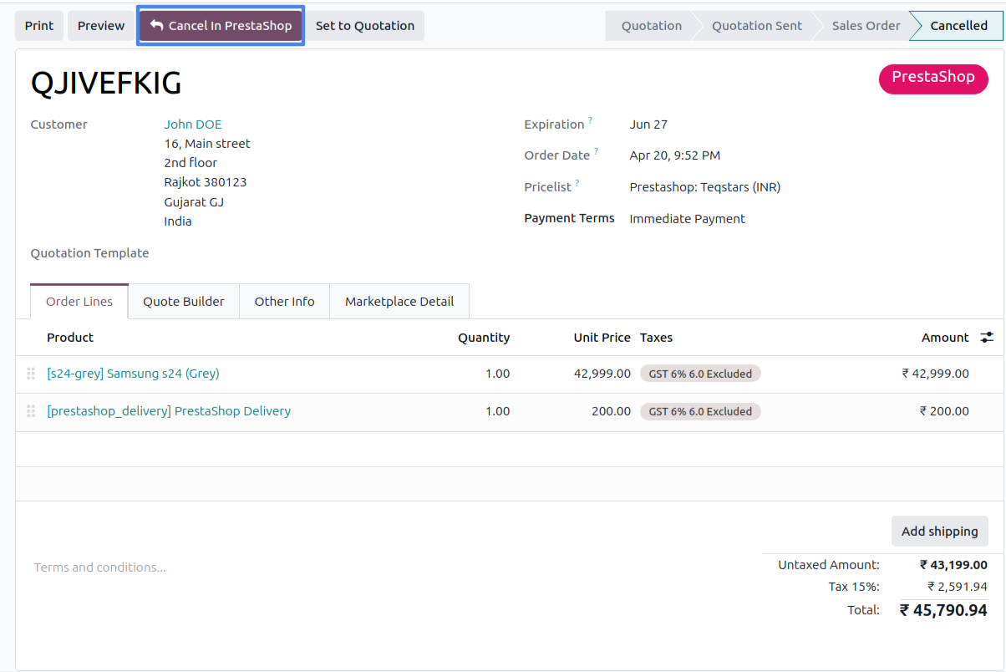
Task: Click the Delivery line quantity 1.00
Action: click(497, 411)
